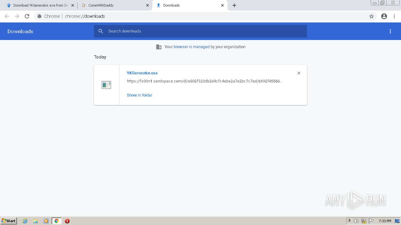Close the Downloads tab

222,5
